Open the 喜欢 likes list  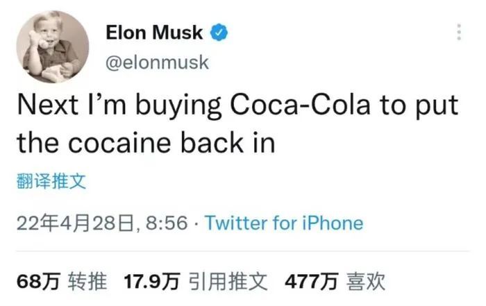366,282
